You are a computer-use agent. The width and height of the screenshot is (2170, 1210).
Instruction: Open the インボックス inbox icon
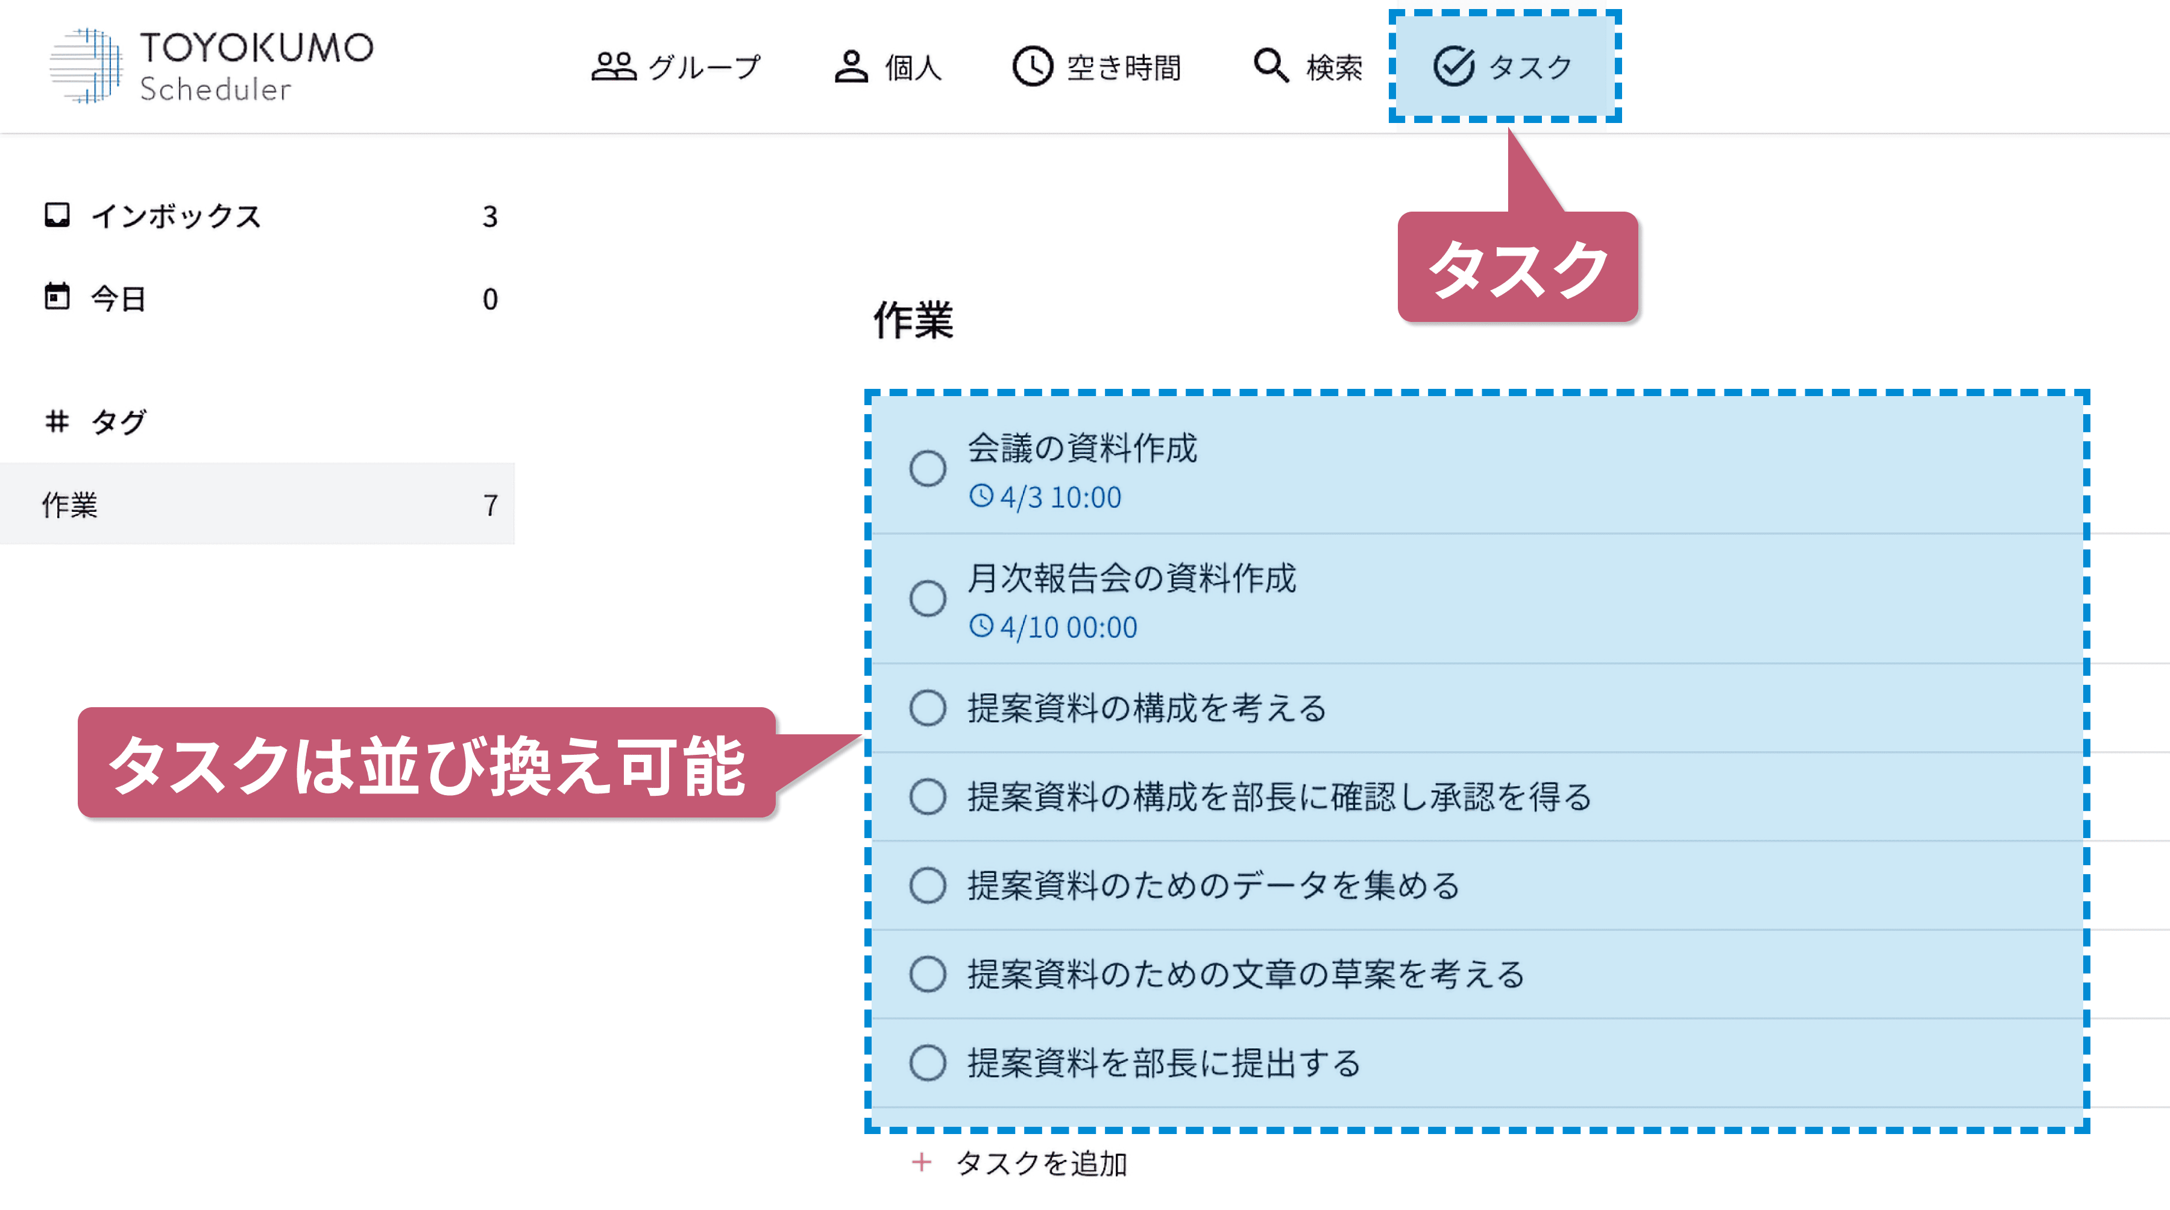click(57, 216)
